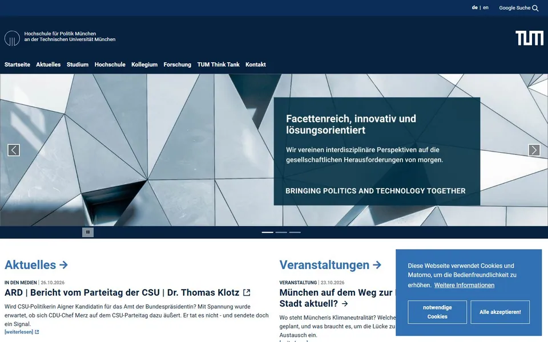
Task: Open the Hochschule menu item
Action: [110, 64]
